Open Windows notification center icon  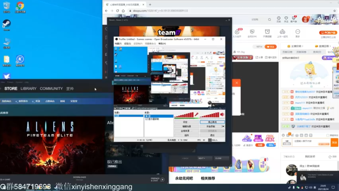click(x=333, y=187)
